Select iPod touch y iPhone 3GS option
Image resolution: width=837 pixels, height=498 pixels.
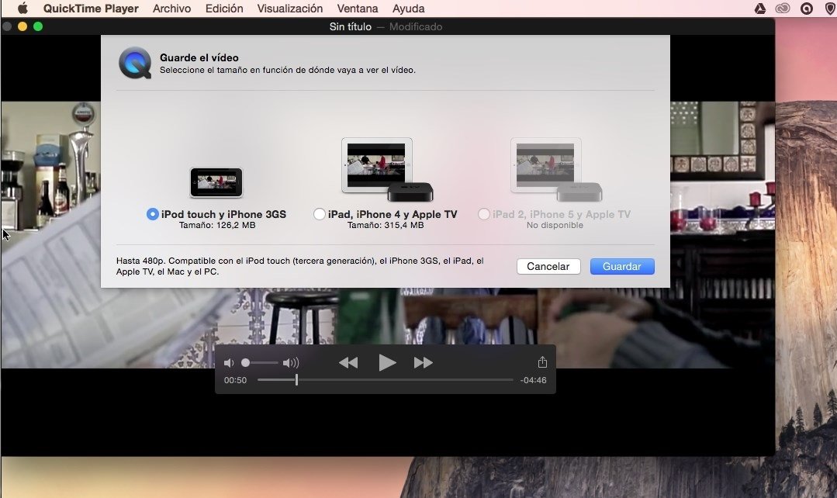pos(153,214)
